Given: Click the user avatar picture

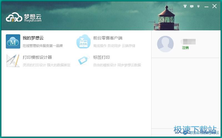Looking at the screenshot, I should coord(165,44).
